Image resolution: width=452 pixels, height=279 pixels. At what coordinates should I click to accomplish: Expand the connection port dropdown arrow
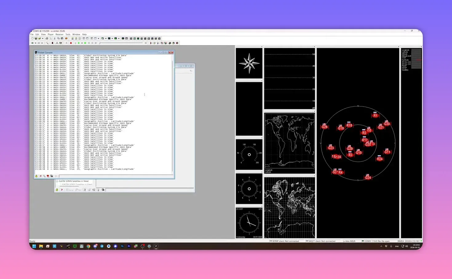(35, 43)
